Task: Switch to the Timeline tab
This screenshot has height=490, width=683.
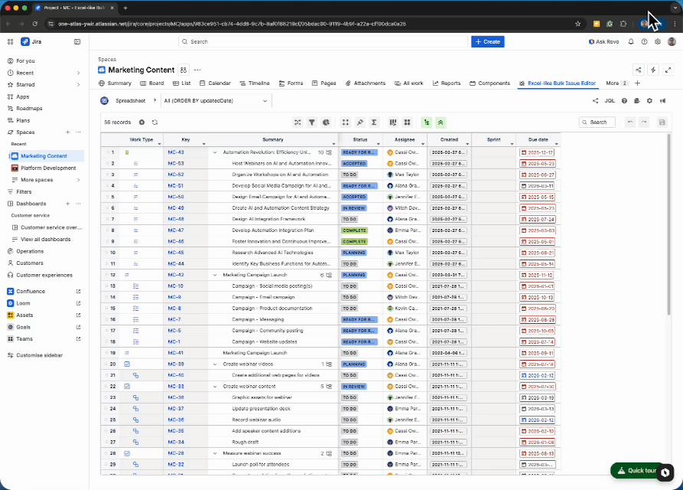Action: point(255,83)
